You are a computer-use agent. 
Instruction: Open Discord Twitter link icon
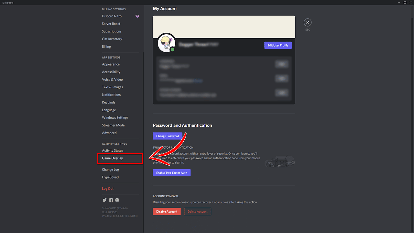coord(104,200)
